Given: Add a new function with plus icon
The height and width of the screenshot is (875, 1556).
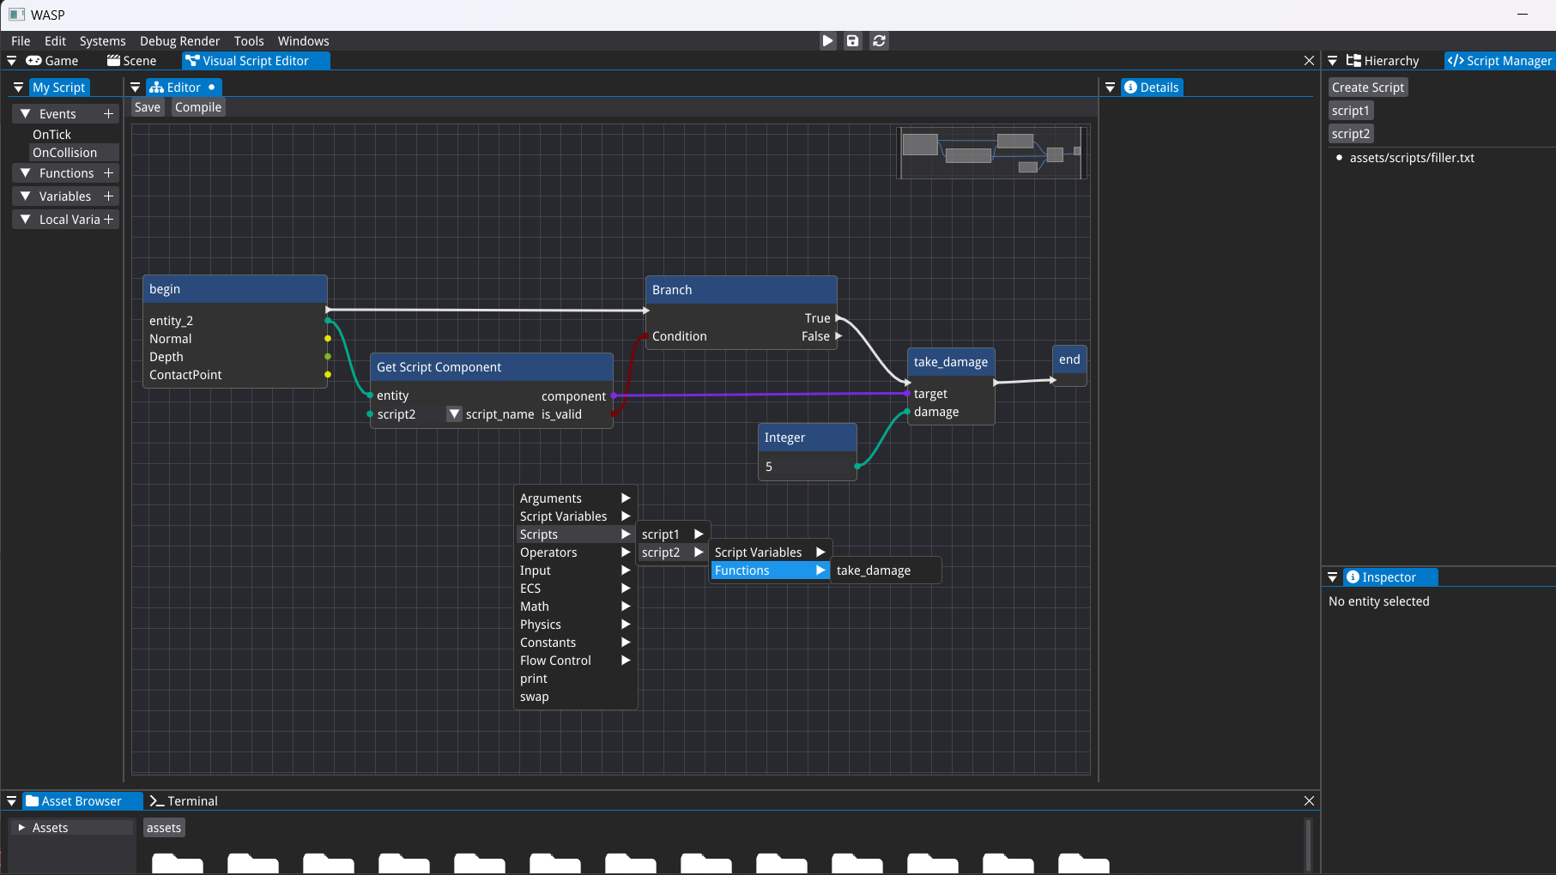Looking at the screenshot, I should pos(108,173).
